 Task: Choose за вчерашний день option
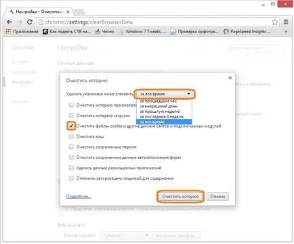164,106
